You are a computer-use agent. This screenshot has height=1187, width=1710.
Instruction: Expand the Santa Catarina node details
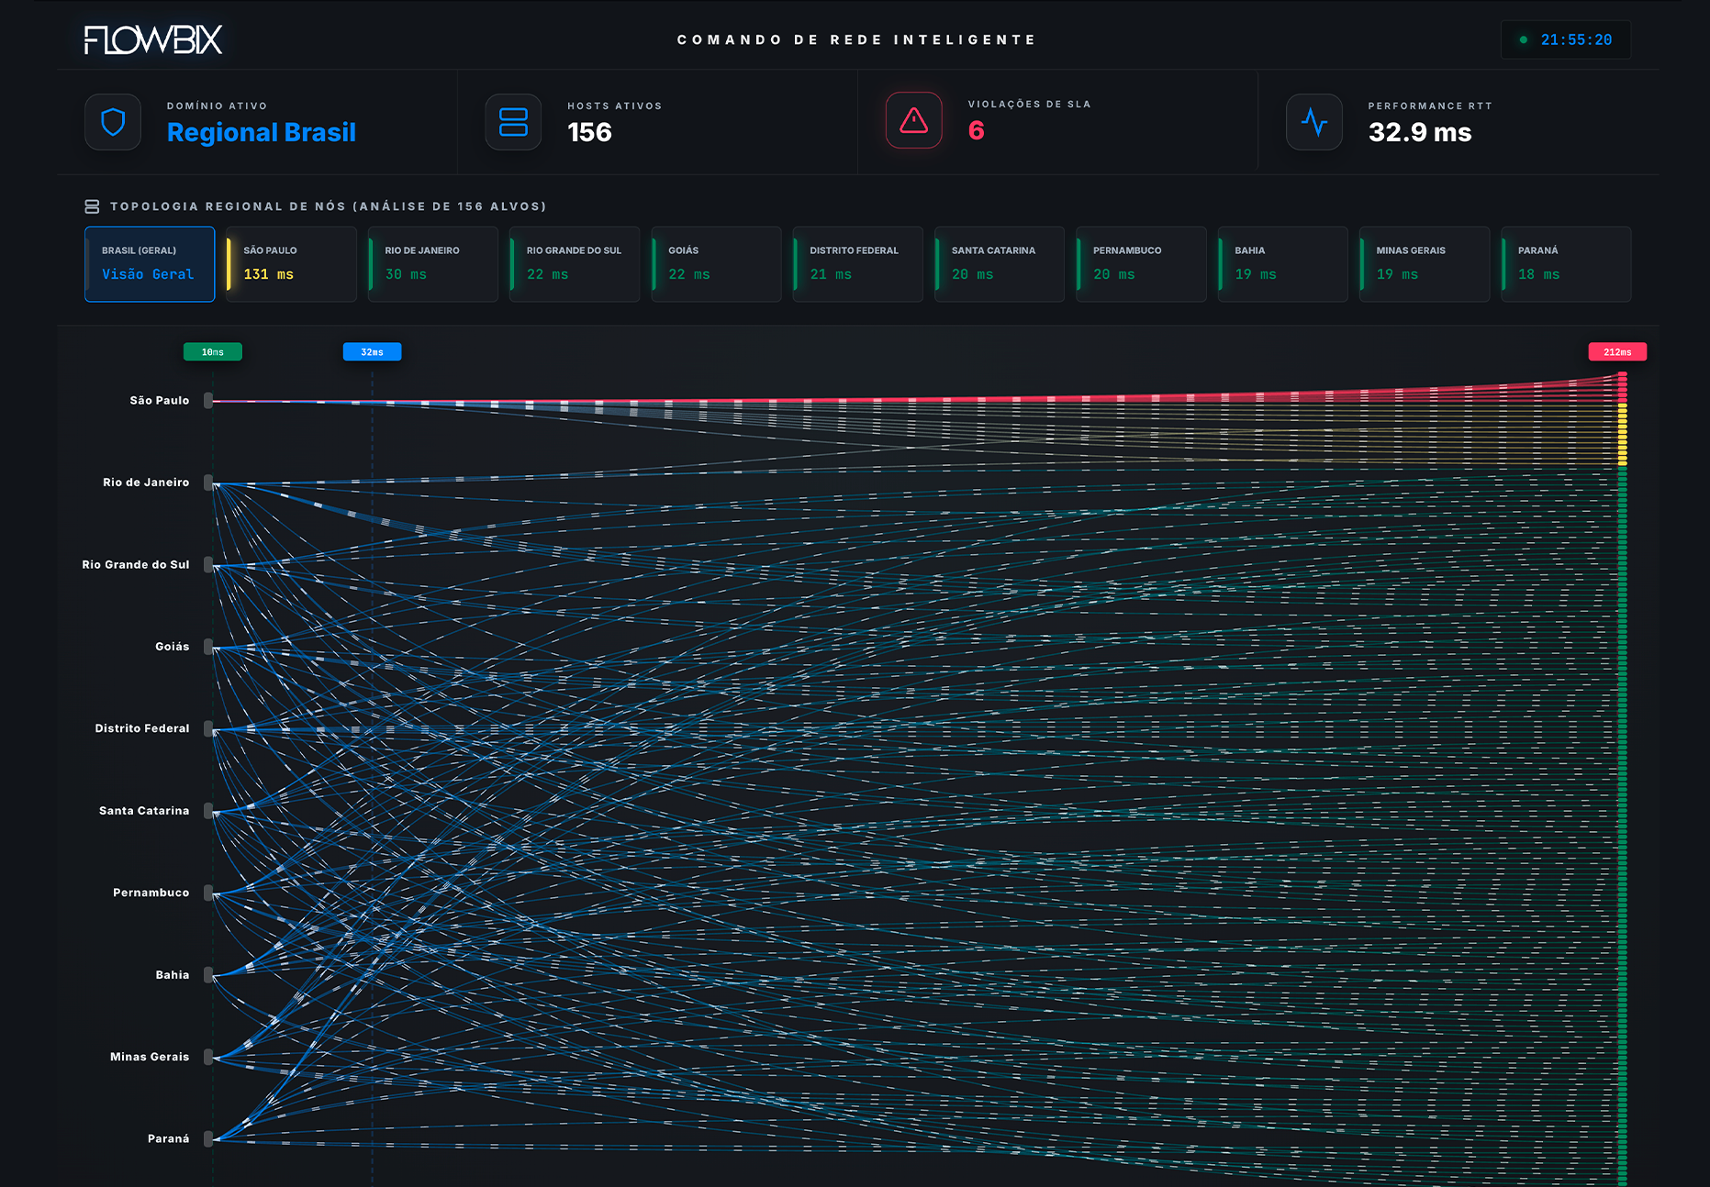pyautogui.click(x=209, y=810)
